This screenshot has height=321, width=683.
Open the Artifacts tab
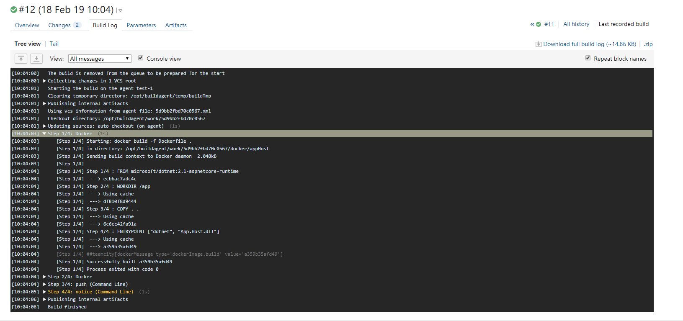(176, 26)
